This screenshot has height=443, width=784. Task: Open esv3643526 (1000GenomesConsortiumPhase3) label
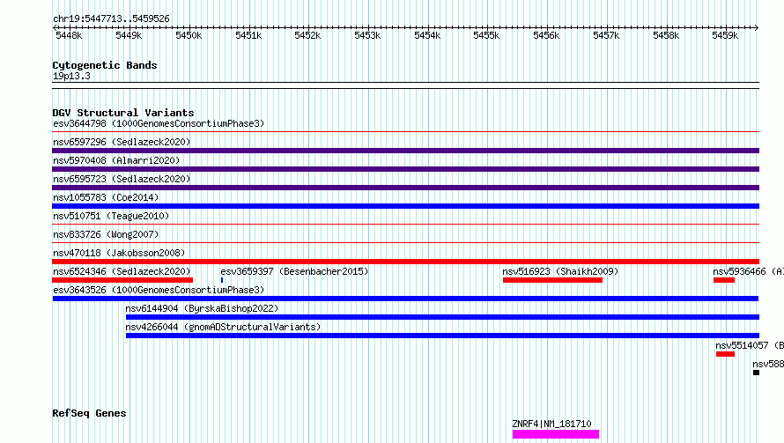pyautogui.click(x=159, y=290)
